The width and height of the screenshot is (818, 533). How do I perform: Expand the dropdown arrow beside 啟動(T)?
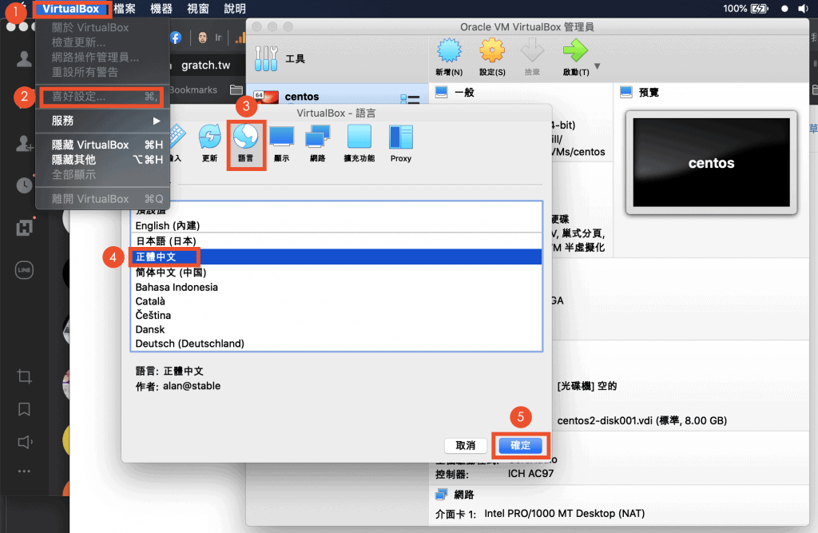(x=598, y=66)
